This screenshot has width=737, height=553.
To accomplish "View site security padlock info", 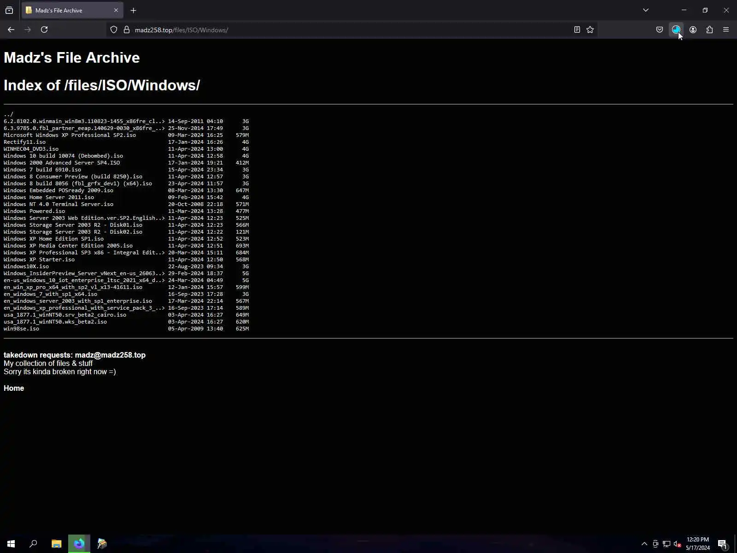I will pos(127,30).
